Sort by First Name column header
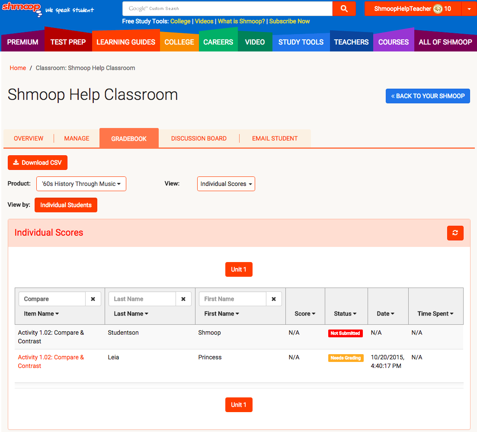This screenshot has width=477, height=432. 222,314
